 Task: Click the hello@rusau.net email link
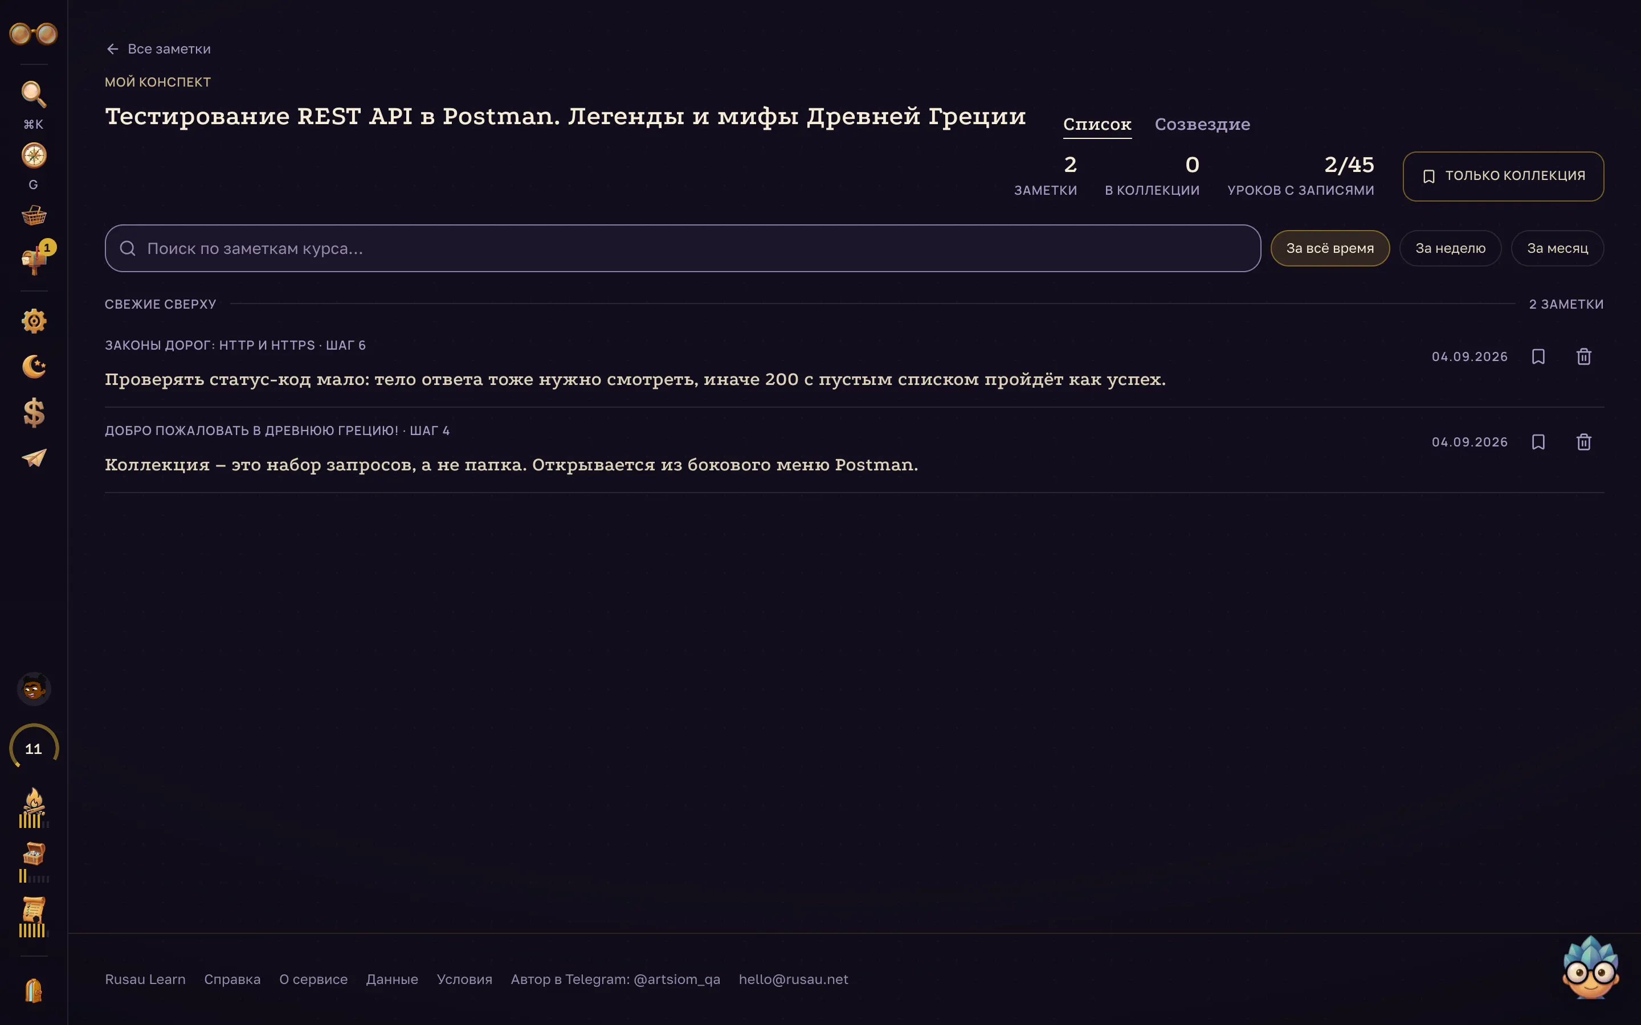793,979
